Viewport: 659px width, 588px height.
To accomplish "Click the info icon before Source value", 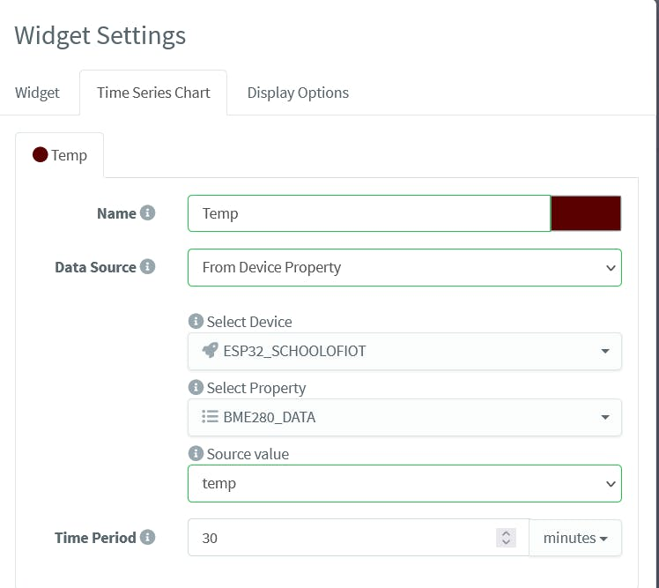I will click(196, 454).
